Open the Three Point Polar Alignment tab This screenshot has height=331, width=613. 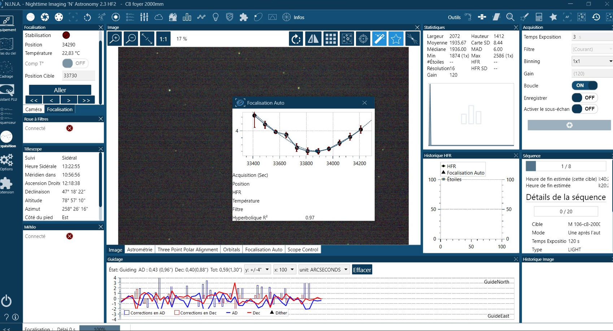[188, 249]
